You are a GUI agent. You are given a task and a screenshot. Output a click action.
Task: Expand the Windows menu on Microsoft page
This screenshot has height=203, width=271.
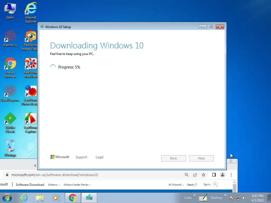[x=54, y=185]
